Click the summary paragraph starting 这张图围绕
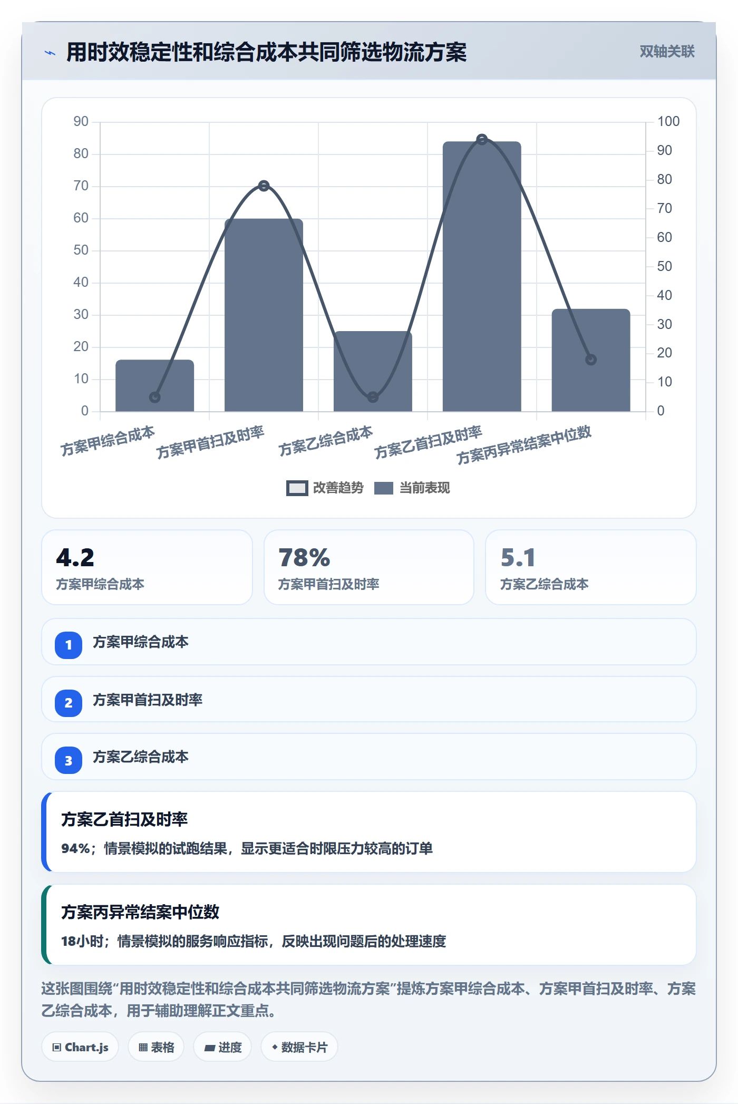Viewport: 738px width, 1104px height. (x=369, y=1000)
